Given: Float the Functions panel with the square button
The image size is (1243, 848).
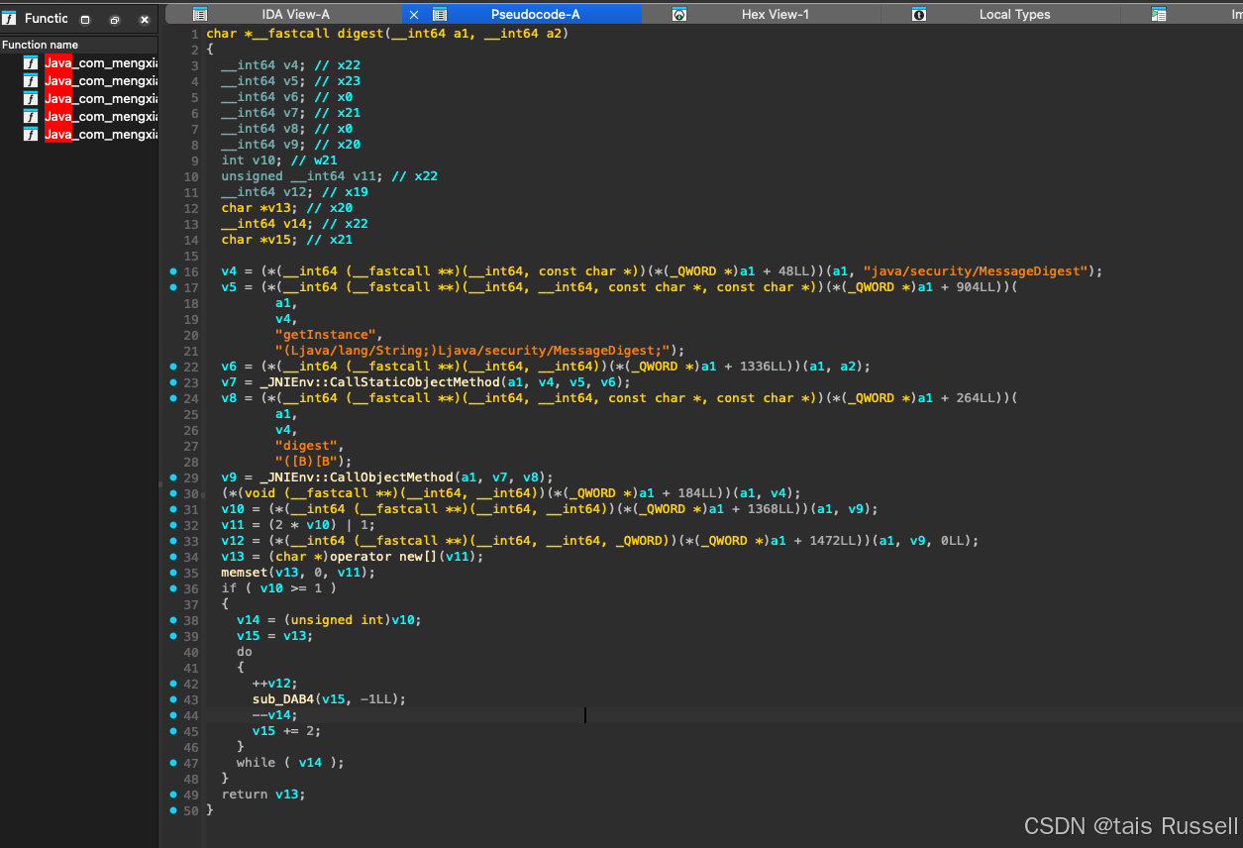Looking at the screenshot, I should [x=85, y=20].
